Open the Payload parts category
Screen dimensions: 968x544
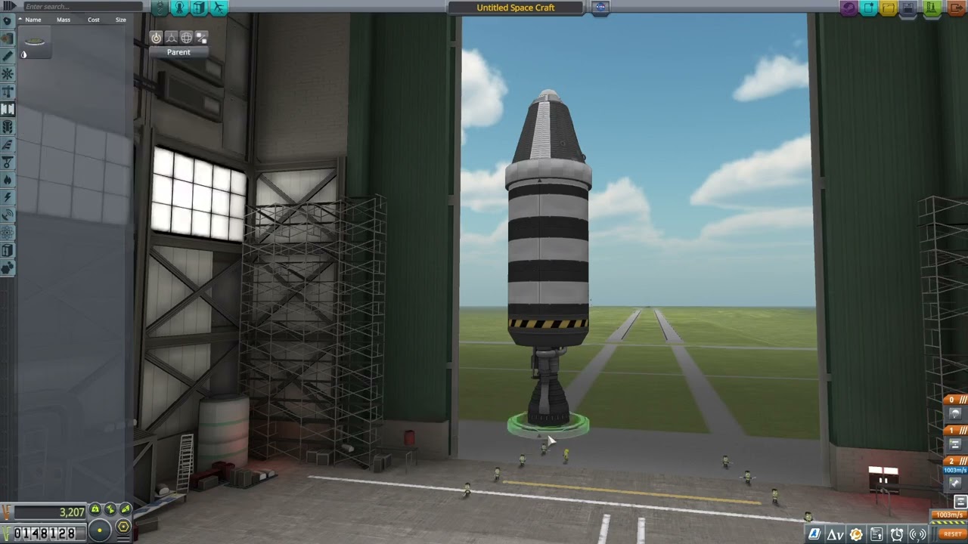pyautogui.click(x=8, y=127)
